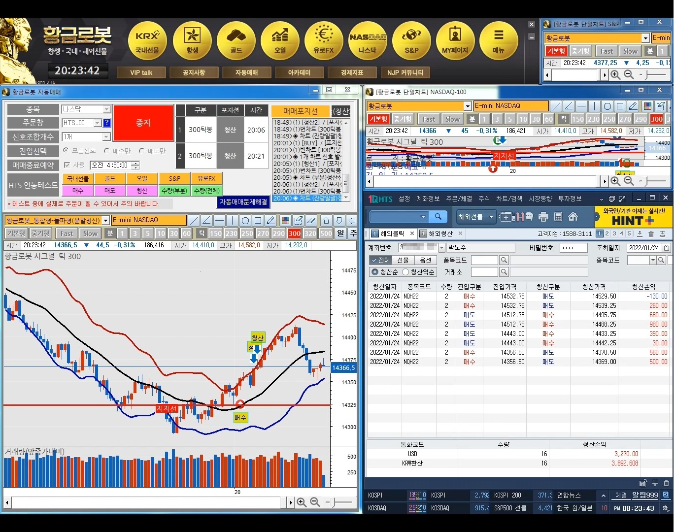Select angle line tool in main chart toolbar
The width and height of the screenshot is (675, 532).
[207, 220]
